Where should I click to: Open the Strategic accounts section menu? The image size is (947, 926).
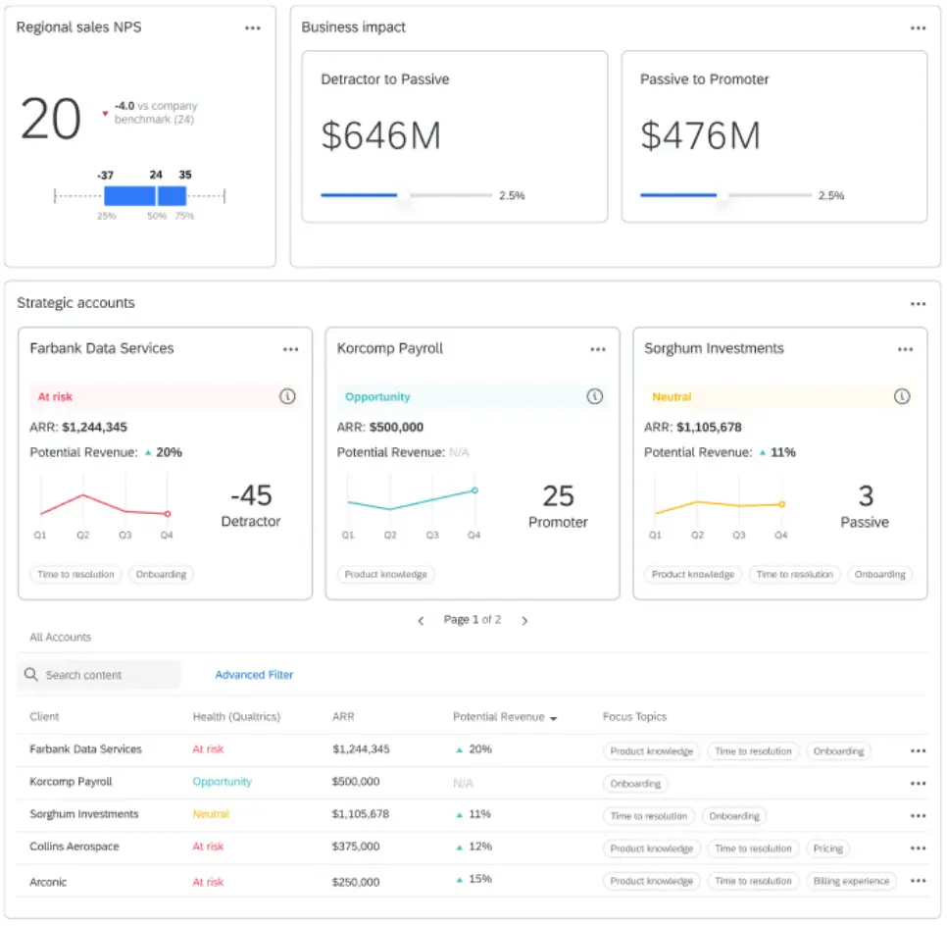click(x=919, y=304)
